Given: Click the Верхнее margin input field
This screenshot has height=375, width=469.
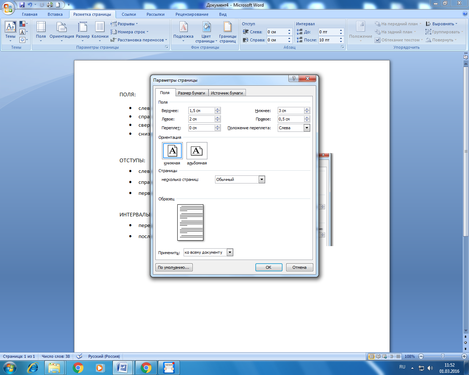Looking at the screenshot, I should tap(201, 111).
